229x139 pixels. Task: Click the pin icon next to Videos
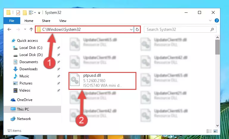59,90
